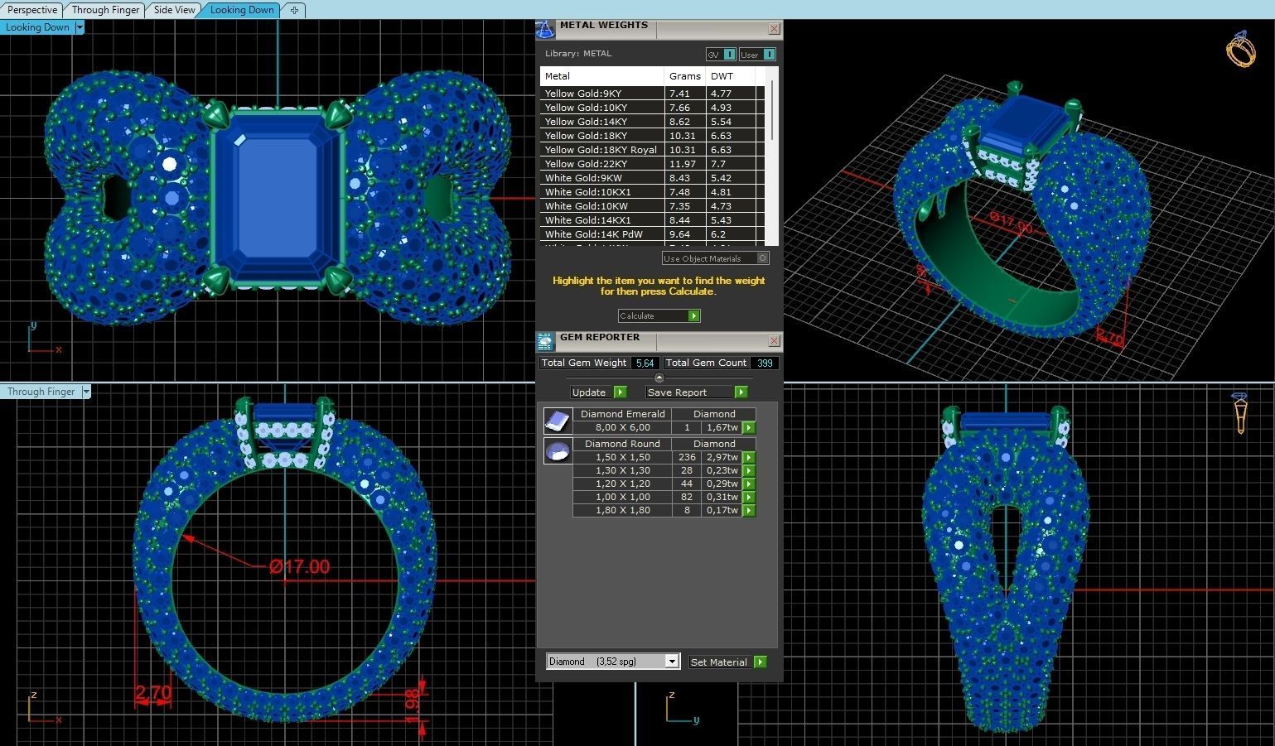1275x746 pixels.
Task: Toggle the GV library switch
Action: click(x=721, y=55)
